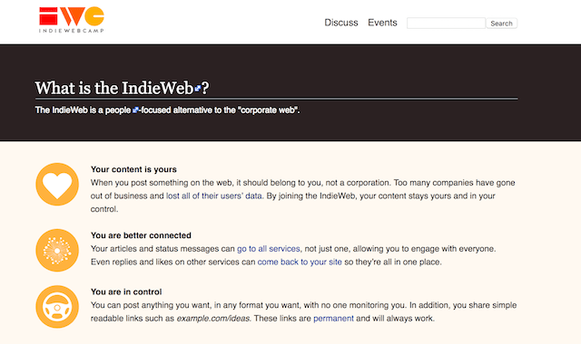Open the 'lost all of their users' data' link
The height and width of the screenshot is (344, 581).
[x=214, y=196]
